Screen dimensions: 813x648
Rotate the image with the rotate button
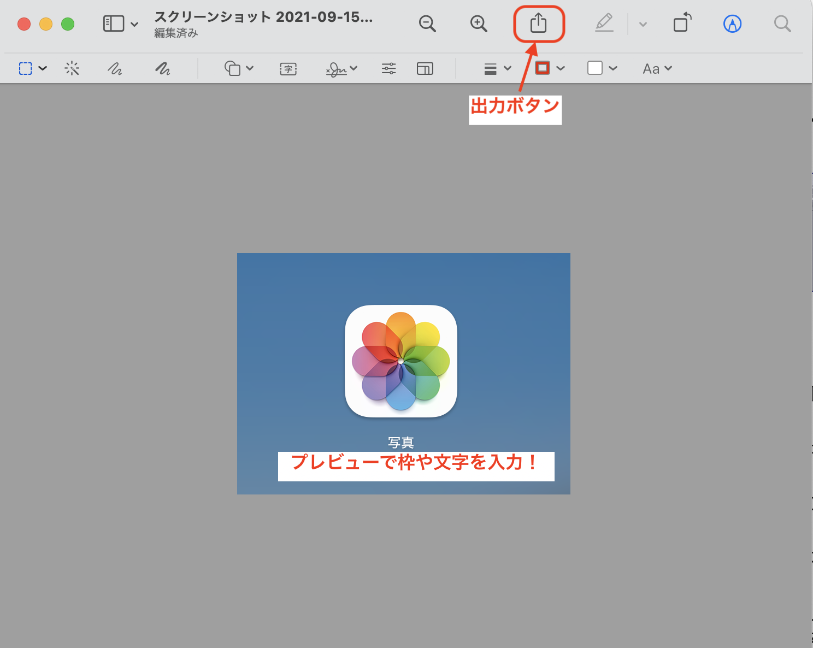coord(682,23)
